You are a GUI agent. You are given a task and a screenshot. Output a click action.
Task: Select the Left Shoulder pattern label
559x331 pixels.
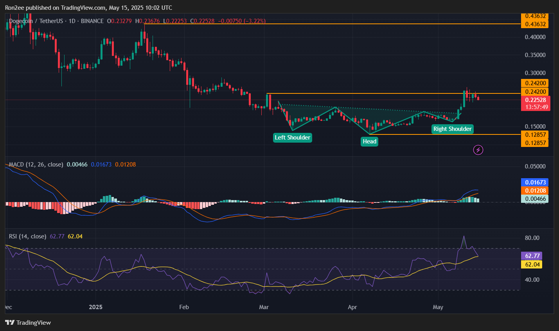[x=293, y=138]
